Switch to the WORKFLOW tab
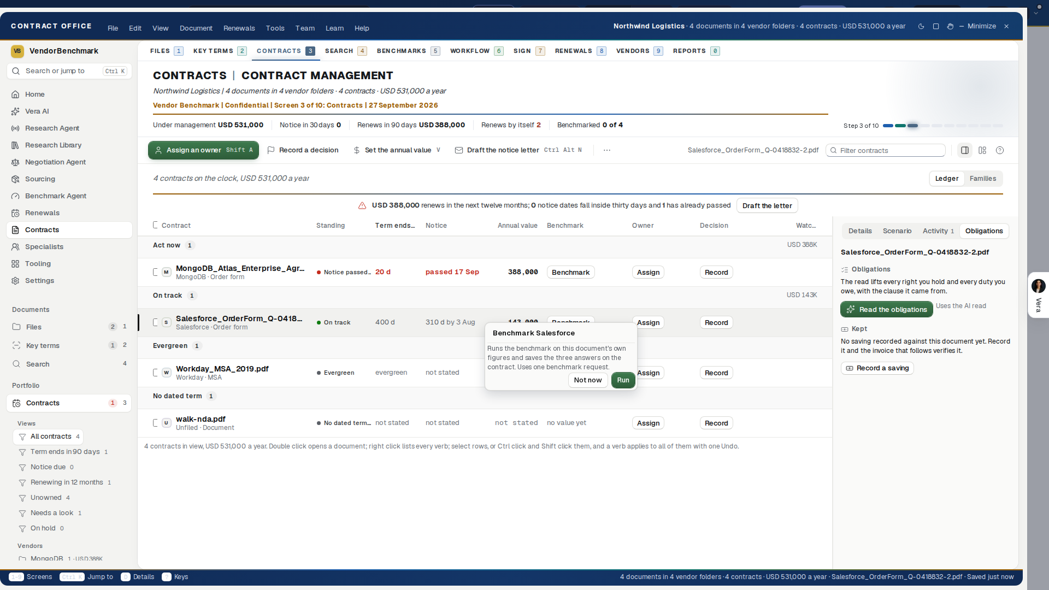The width and height of the screenshot is (1049, 590). click(476, 51)
